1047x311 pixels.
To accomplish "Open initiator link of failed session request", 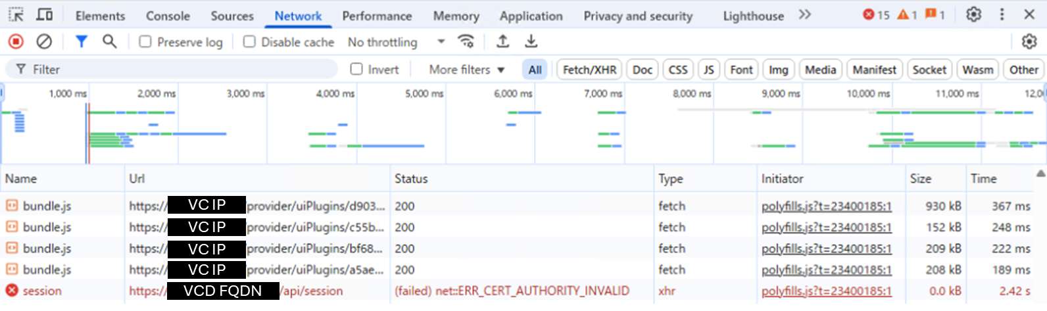I will point(826,291).
